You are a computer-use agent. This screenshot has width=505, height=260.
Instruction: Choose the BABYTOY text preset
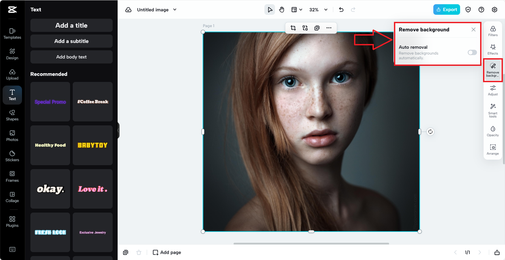pos(93,145)
